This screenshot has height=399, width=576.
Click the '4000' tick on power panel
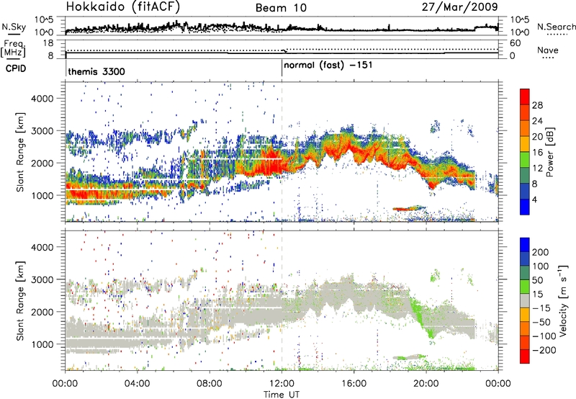click(42, 99)
